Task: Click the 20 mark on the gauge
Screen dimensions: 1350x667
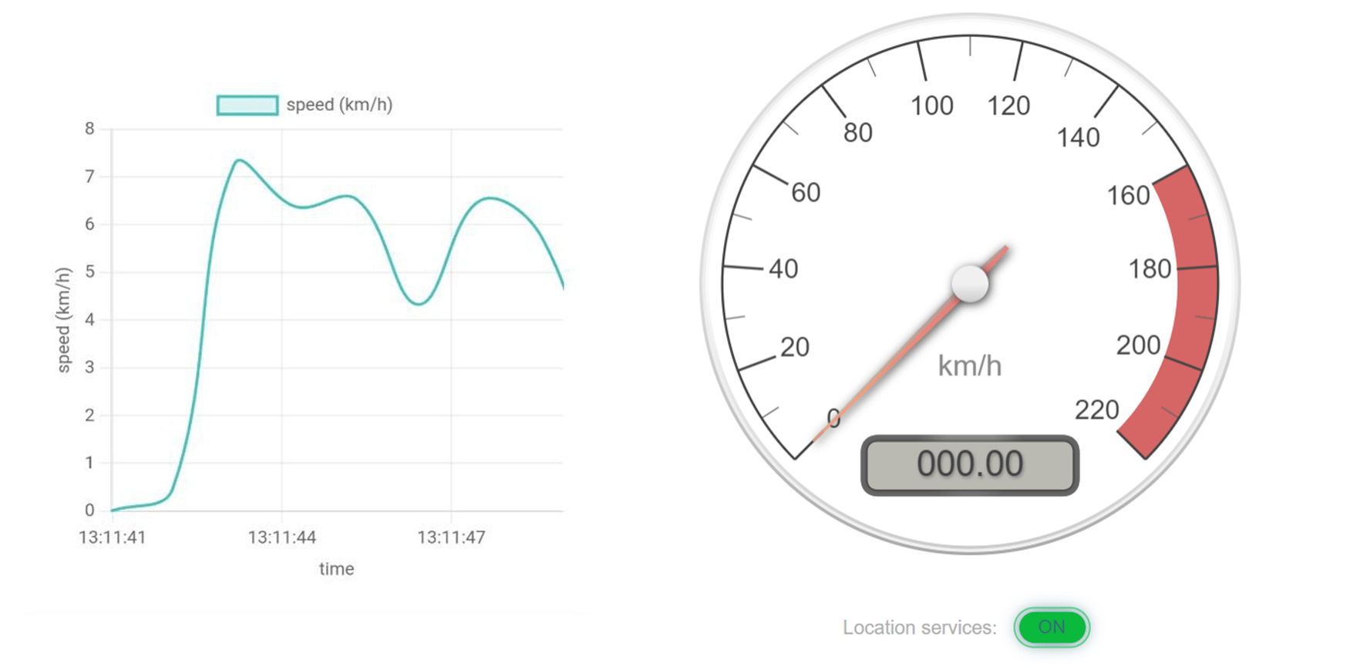Action: 795,347
